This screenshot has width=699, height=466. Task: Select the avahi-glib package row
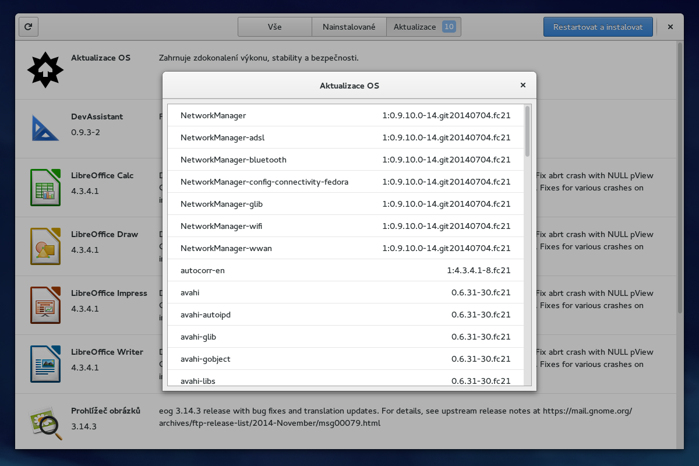coord(345,337)
